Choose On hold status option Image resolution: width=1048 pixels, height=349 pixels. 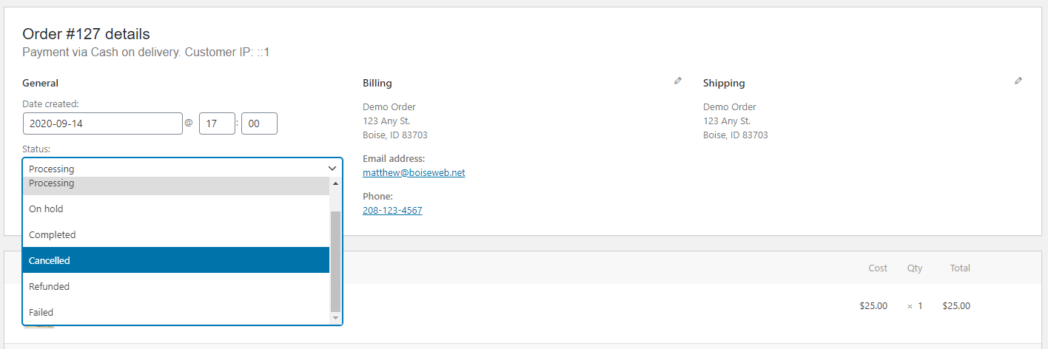tap(176, 209)
